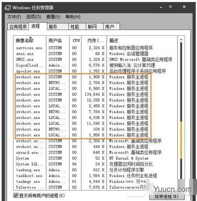This screenshot has height=201, width=197.
Task: Select svchost.exe using 7,784 K memory
Action: pyautogui.click(x=95, y=112)
